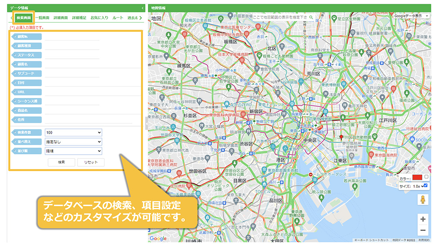Click the 江戸川区 ward label
This screenshot has height=247, width=436.
(x=388, y=120)
